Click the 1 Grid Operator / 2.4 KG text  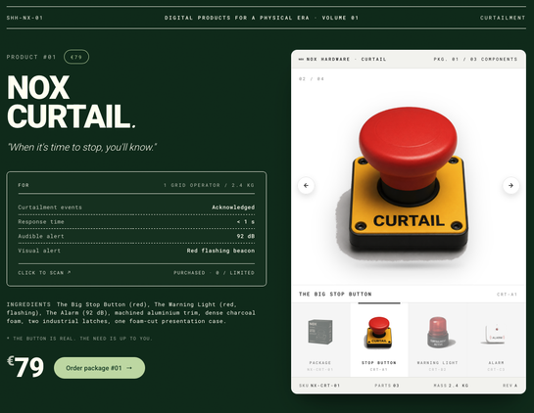click(x=209, y=185)
